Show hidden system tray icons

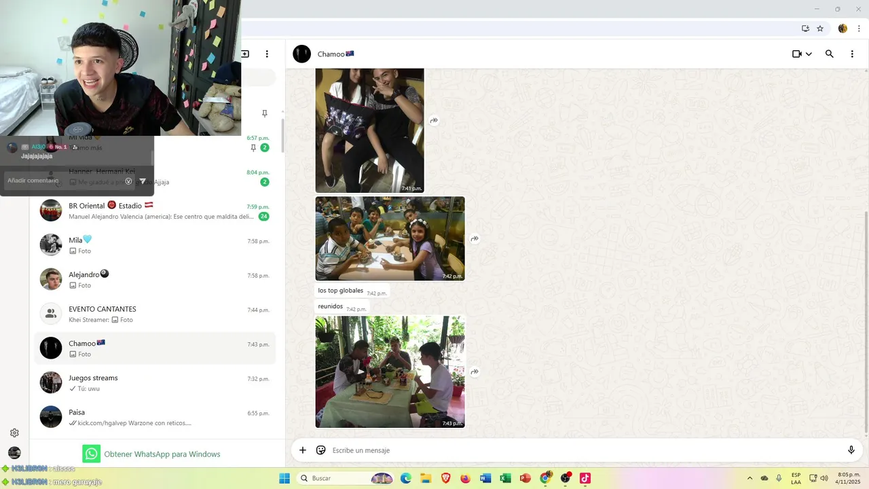pyautogui.click(x=750, y=478)
